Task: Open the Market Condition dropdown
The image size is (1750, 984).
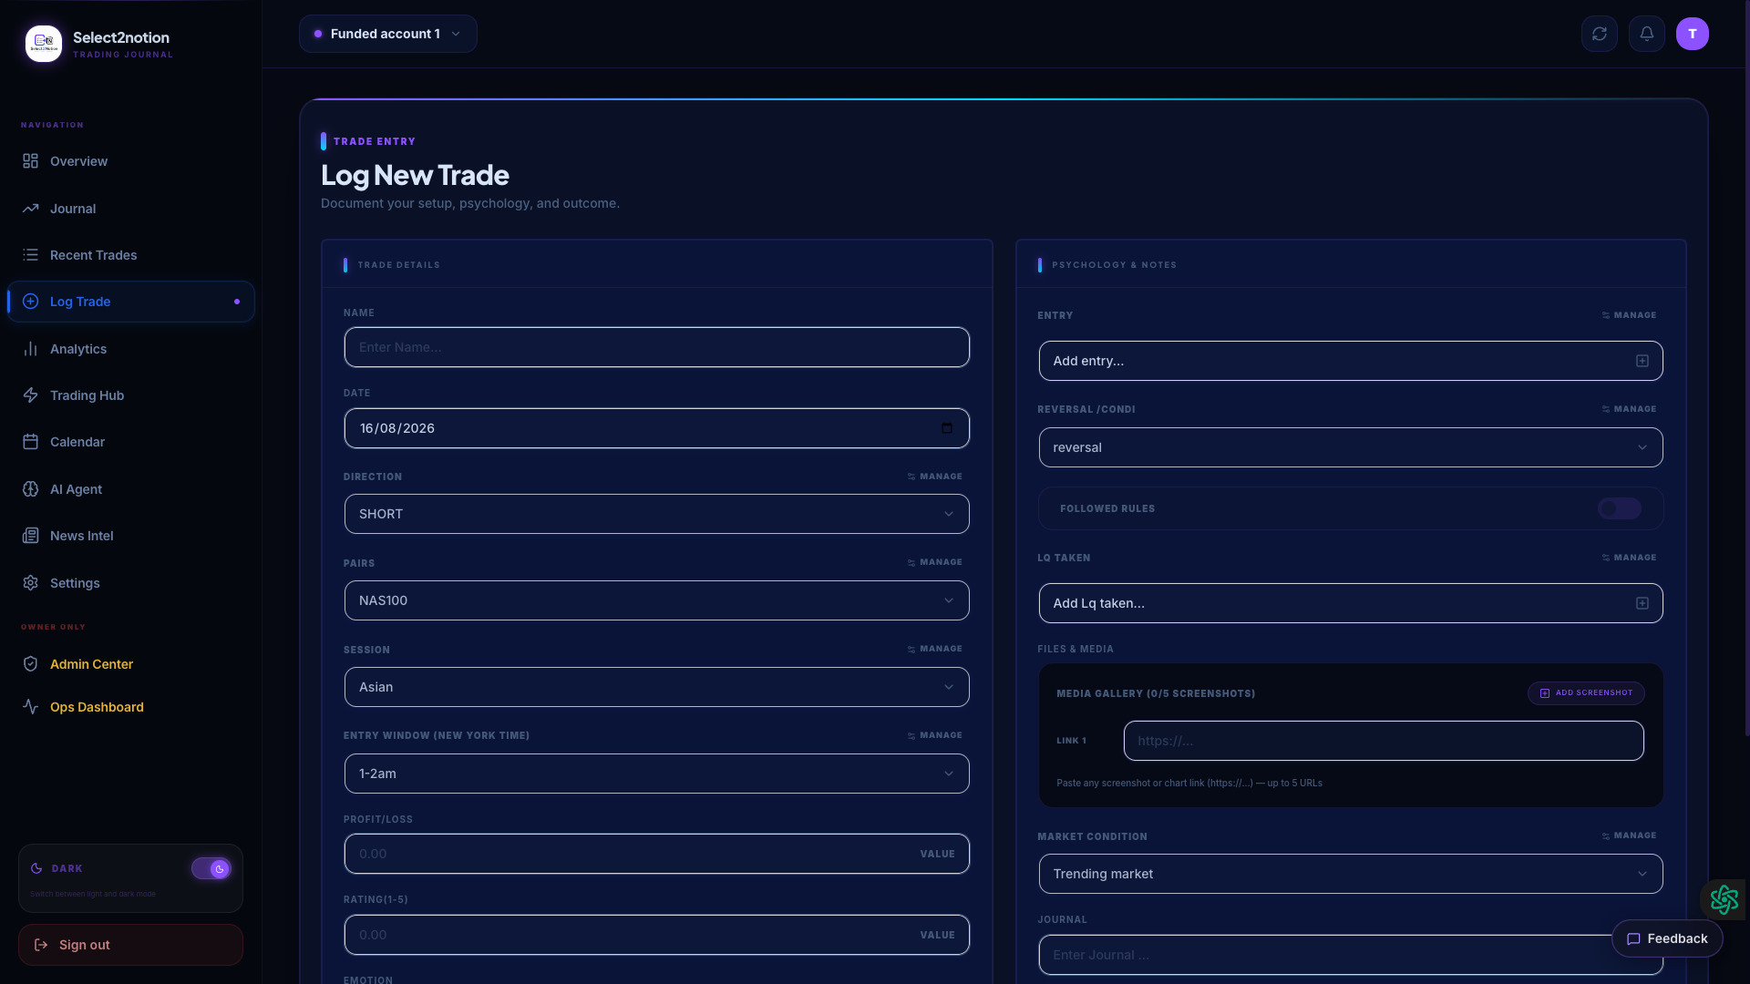Action: 1351,874
